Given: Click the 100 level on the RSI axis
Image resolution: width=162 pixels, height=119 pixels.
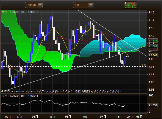Looking at the screenshot, I should [151, 95].
